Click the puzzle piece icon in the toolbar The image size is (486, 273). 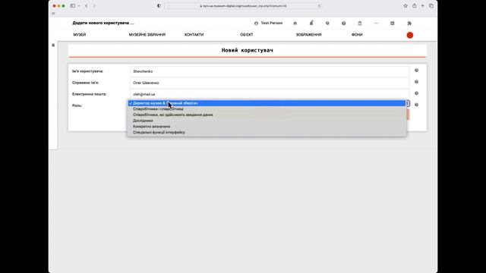(x=409, y=24)
